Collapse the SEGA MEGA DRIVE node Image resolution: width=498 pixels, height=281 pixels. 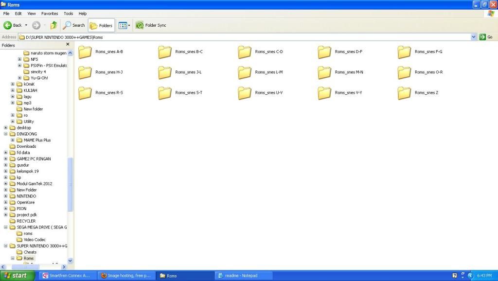[x=6, y=227]
